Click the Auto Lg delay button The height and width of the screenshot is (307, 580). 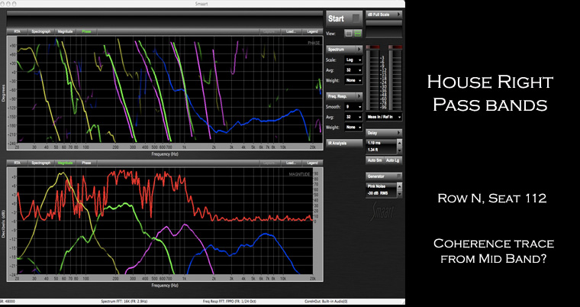(393, 160)
